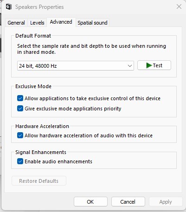
Task: Click the Cancel button
Action: 128,202
